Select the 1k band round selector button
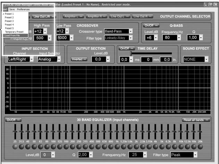 pos(117,147)
